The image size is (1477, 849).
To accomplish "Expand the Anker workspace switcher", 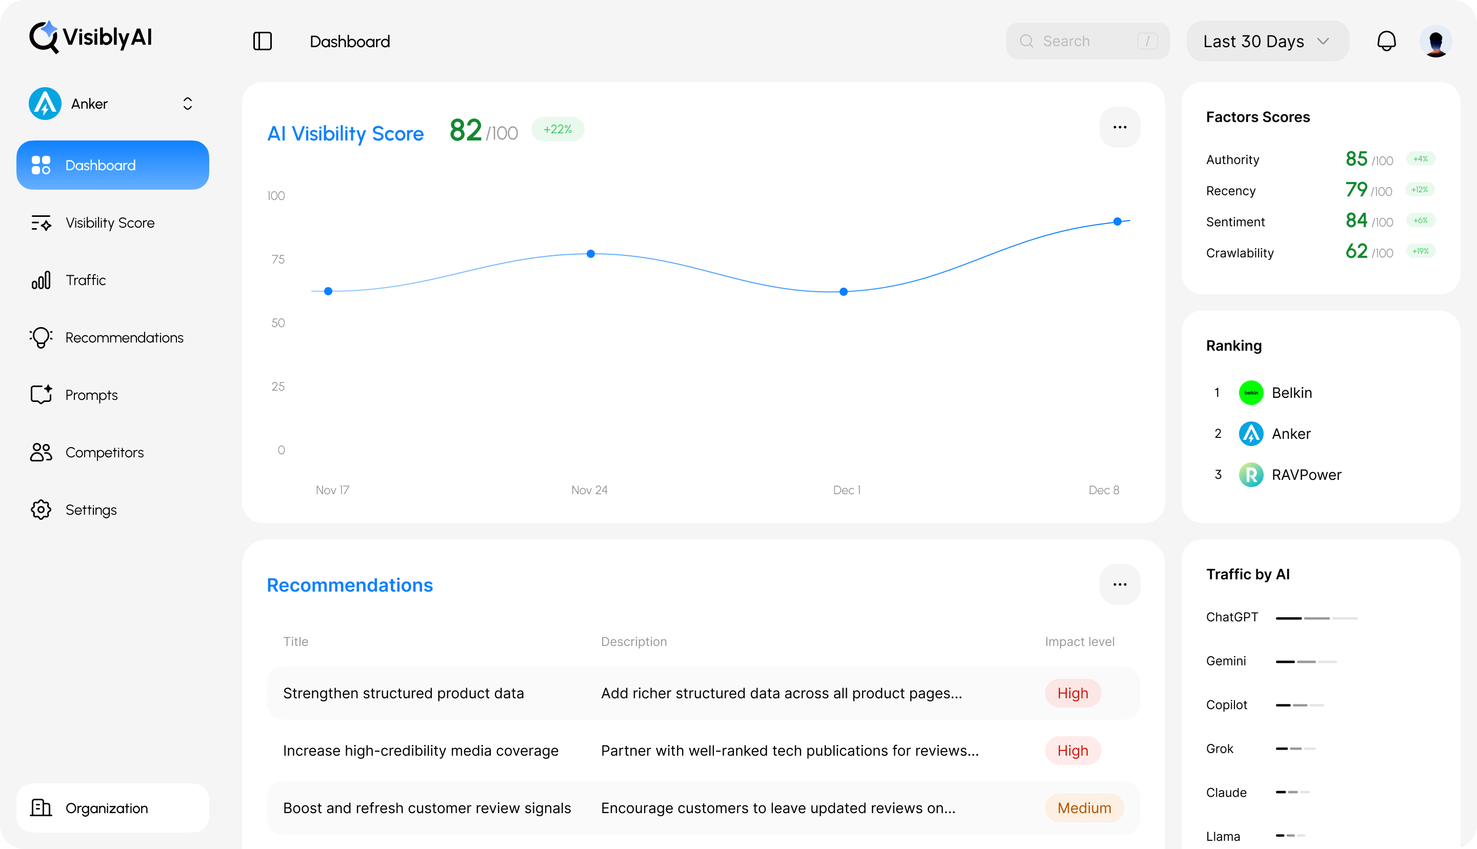I will click(x=187, y=103).
